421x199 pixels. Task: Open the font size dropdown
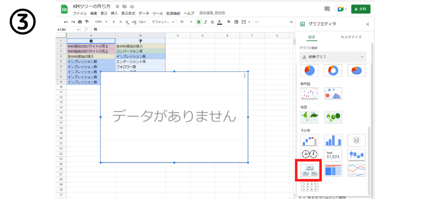pos(186,22)
